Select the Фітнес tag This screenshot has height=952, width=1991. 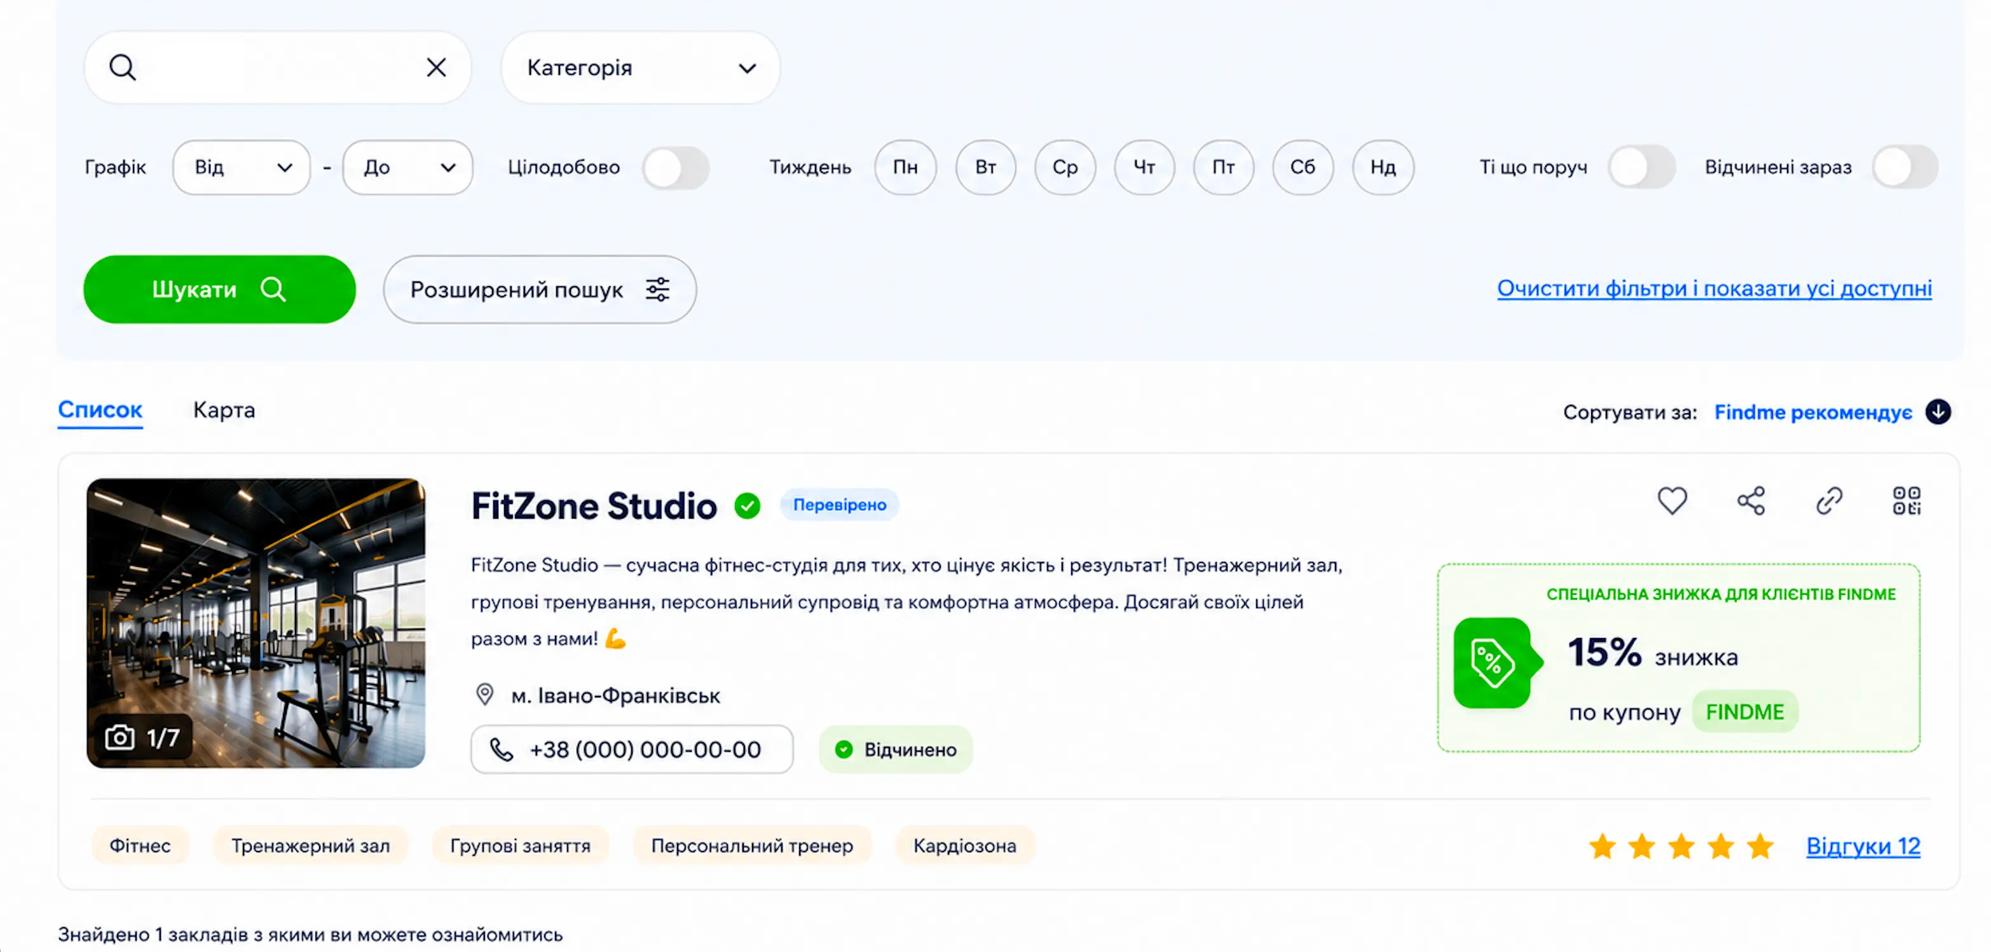pos(140,845)
